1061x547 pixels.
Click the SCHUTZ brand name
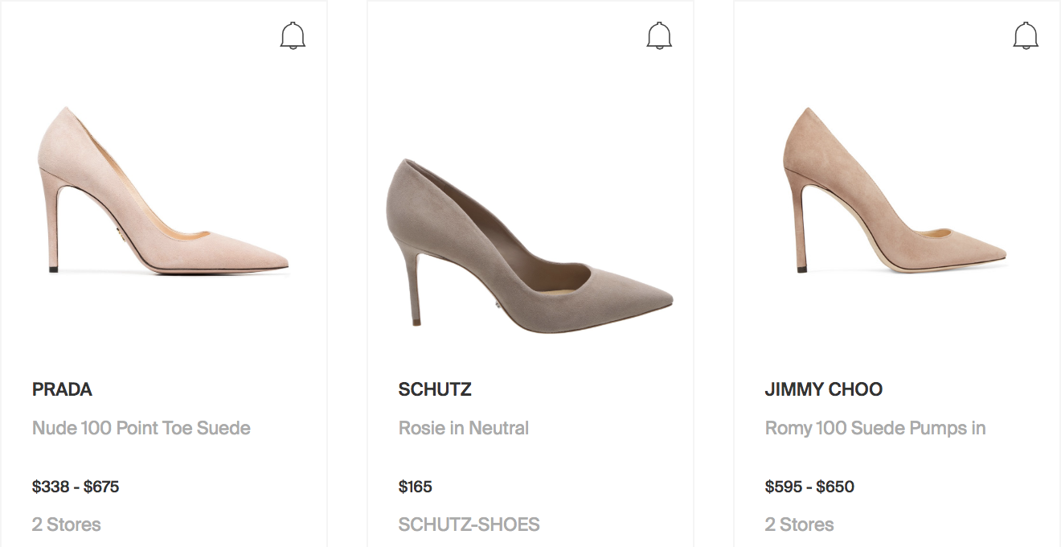(435, 389)
